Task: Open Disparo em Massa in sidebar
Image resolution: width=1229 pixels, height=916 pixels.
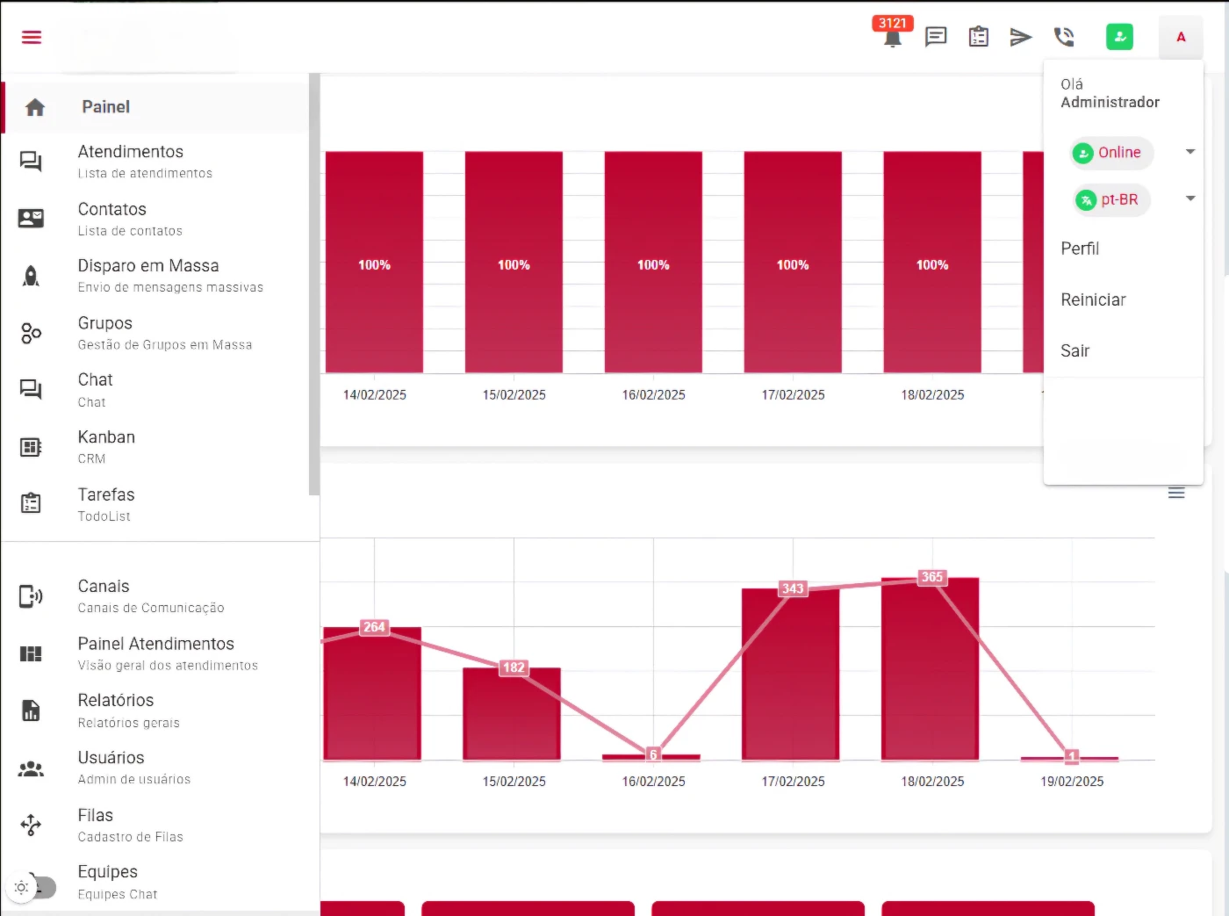Action: tap(148, 275)
